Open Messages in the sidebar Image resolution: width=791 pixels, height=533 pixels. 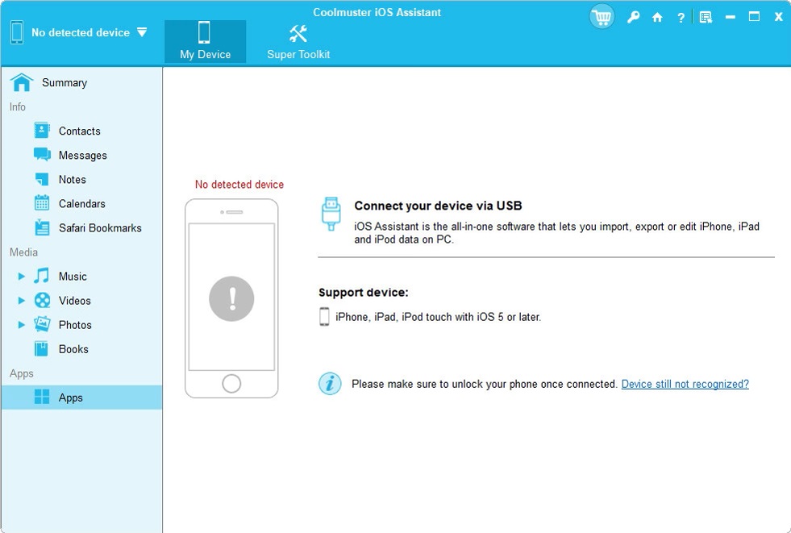(x=81, y=155)
